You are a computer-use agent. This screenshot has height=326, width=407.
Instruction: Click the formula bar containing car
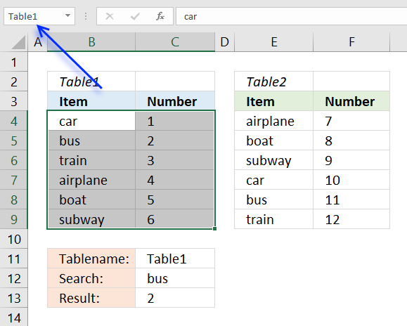pyautogui.click(x=292, y=16)
